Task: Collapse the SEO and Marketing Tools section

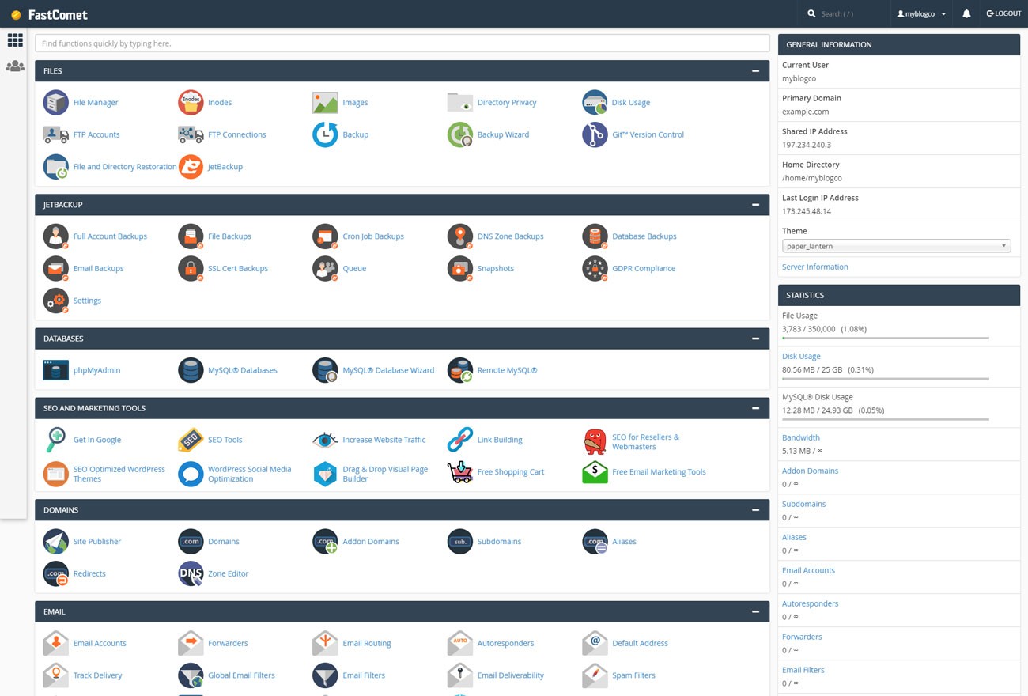Action: (x=755, y=408)
